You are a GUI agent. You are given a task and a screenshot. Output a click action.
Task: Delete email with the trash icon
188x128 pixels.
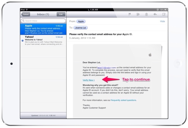pyautogui.click(x=146, y=14)
